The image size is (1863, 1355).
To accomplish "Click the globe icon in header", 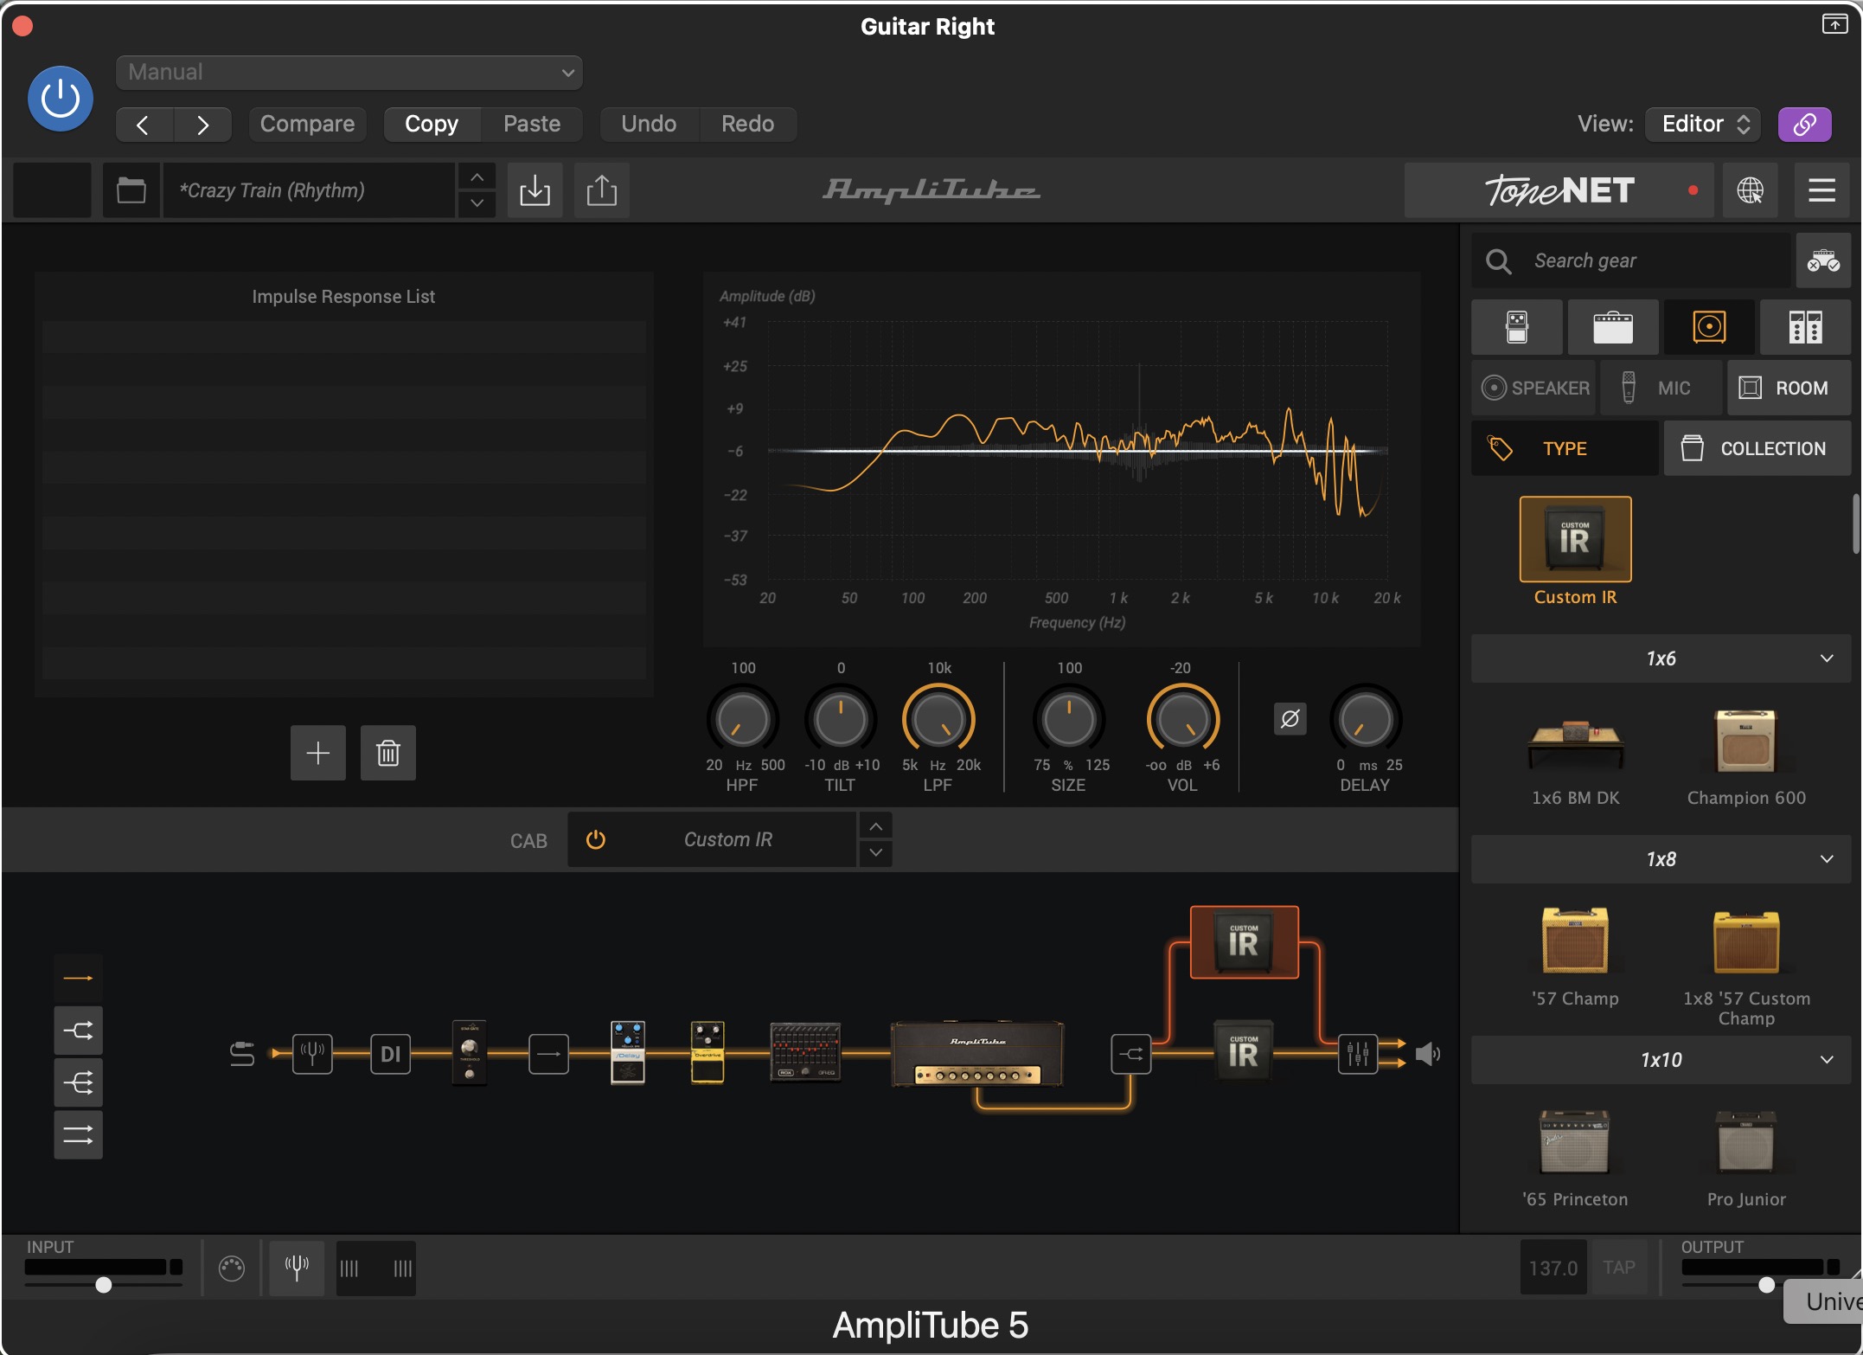I will pos(1750,190).
